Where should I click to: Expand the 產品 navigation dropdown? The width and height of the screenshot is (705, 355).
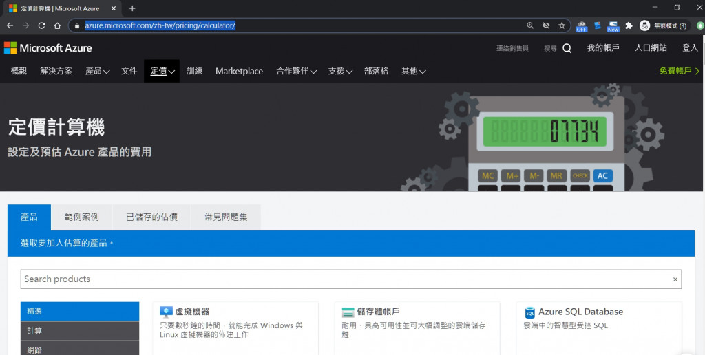98,71
